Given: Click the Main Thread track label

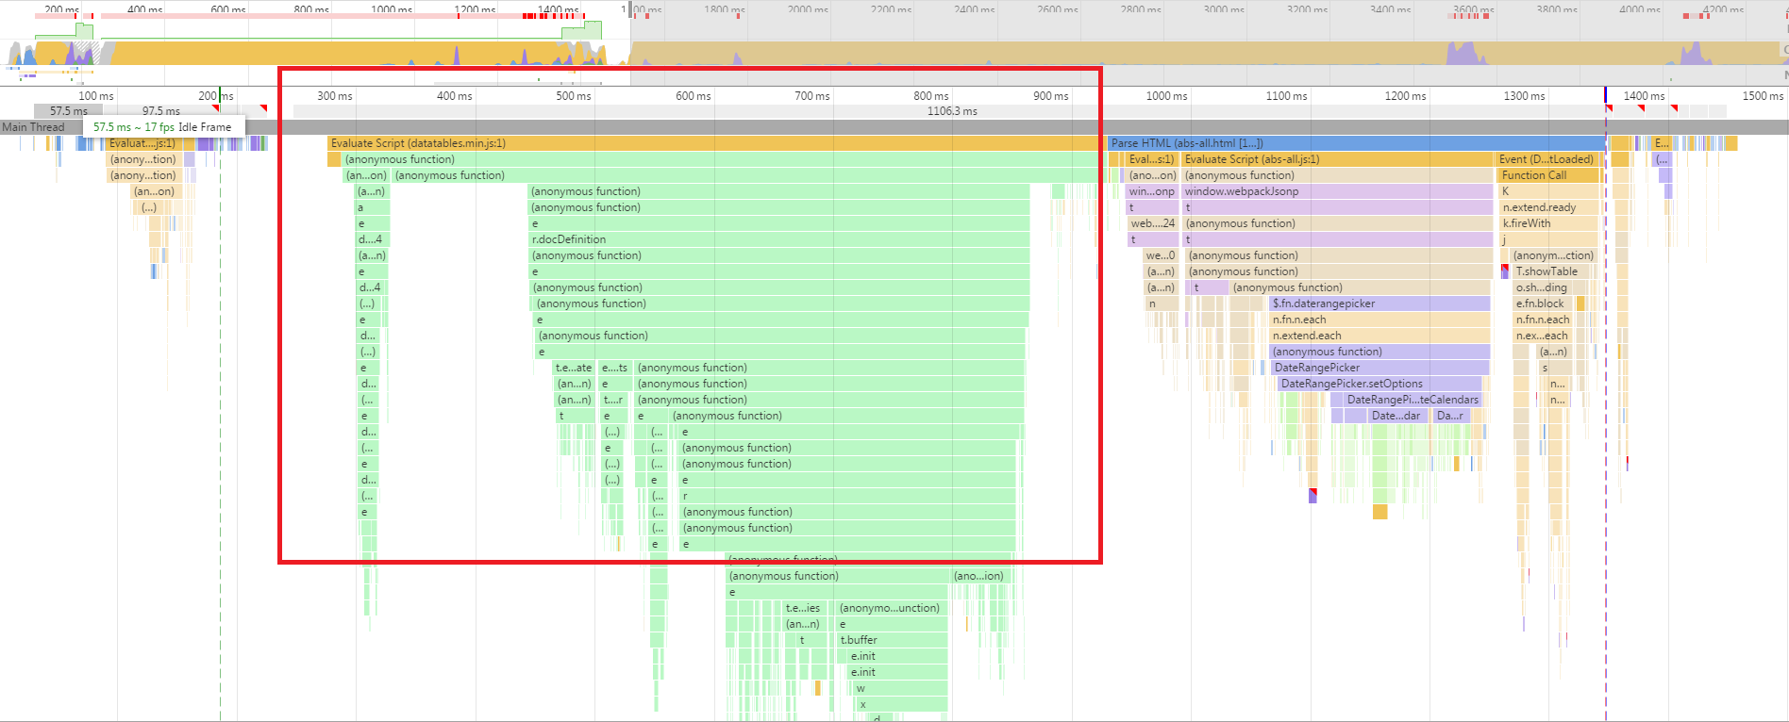Looking at the screenshot, I should (33, 127).
